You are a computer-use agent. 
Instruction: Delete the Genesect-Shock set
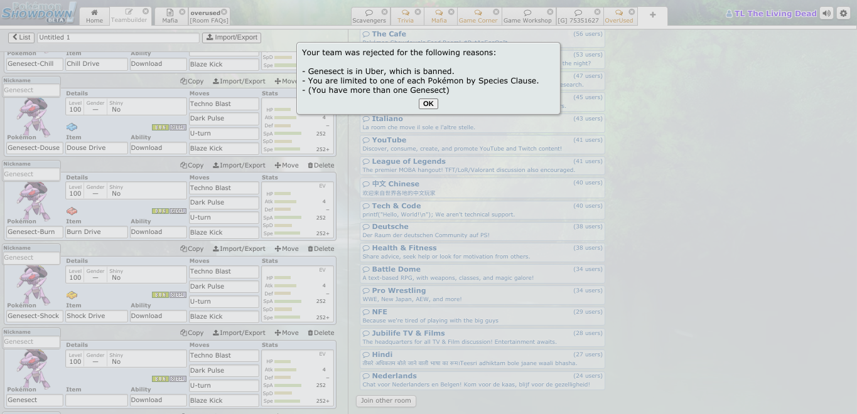pos(321,249)
